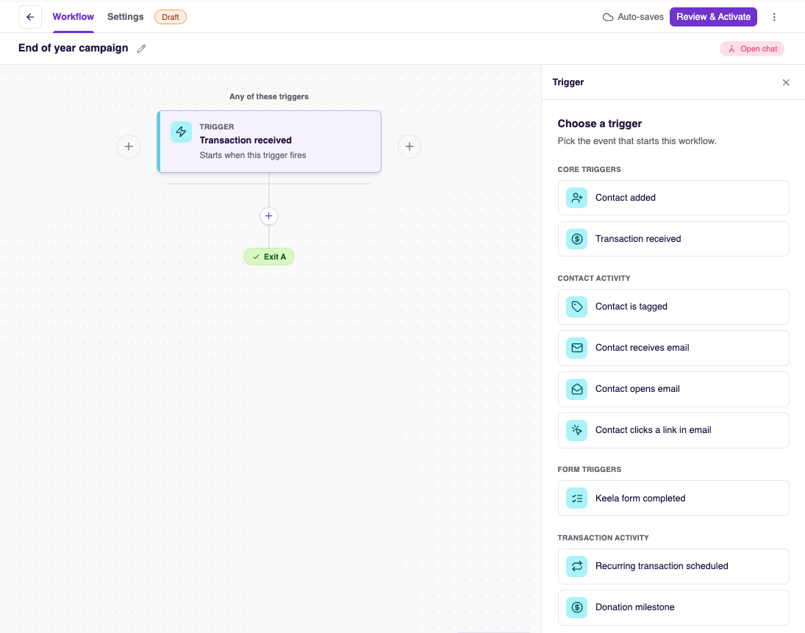Image resolution: width=805 pixels, height=633 pixels.
Task: Open the three-dot more options menu
Action: point(774,17)
